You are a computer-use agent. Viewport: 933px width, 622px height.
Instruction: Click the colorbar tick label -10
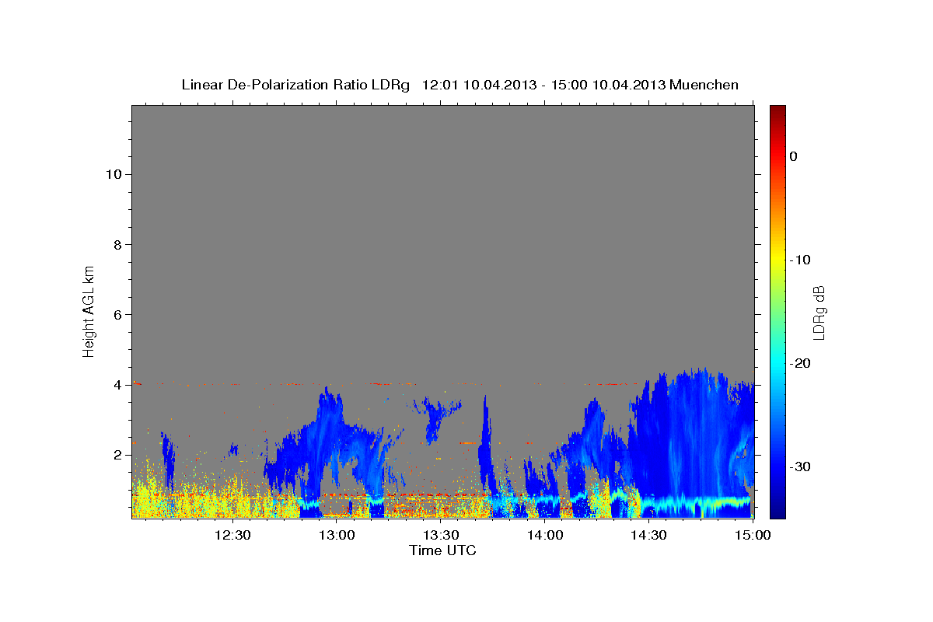pyautogui.click(x=801, y=260)
